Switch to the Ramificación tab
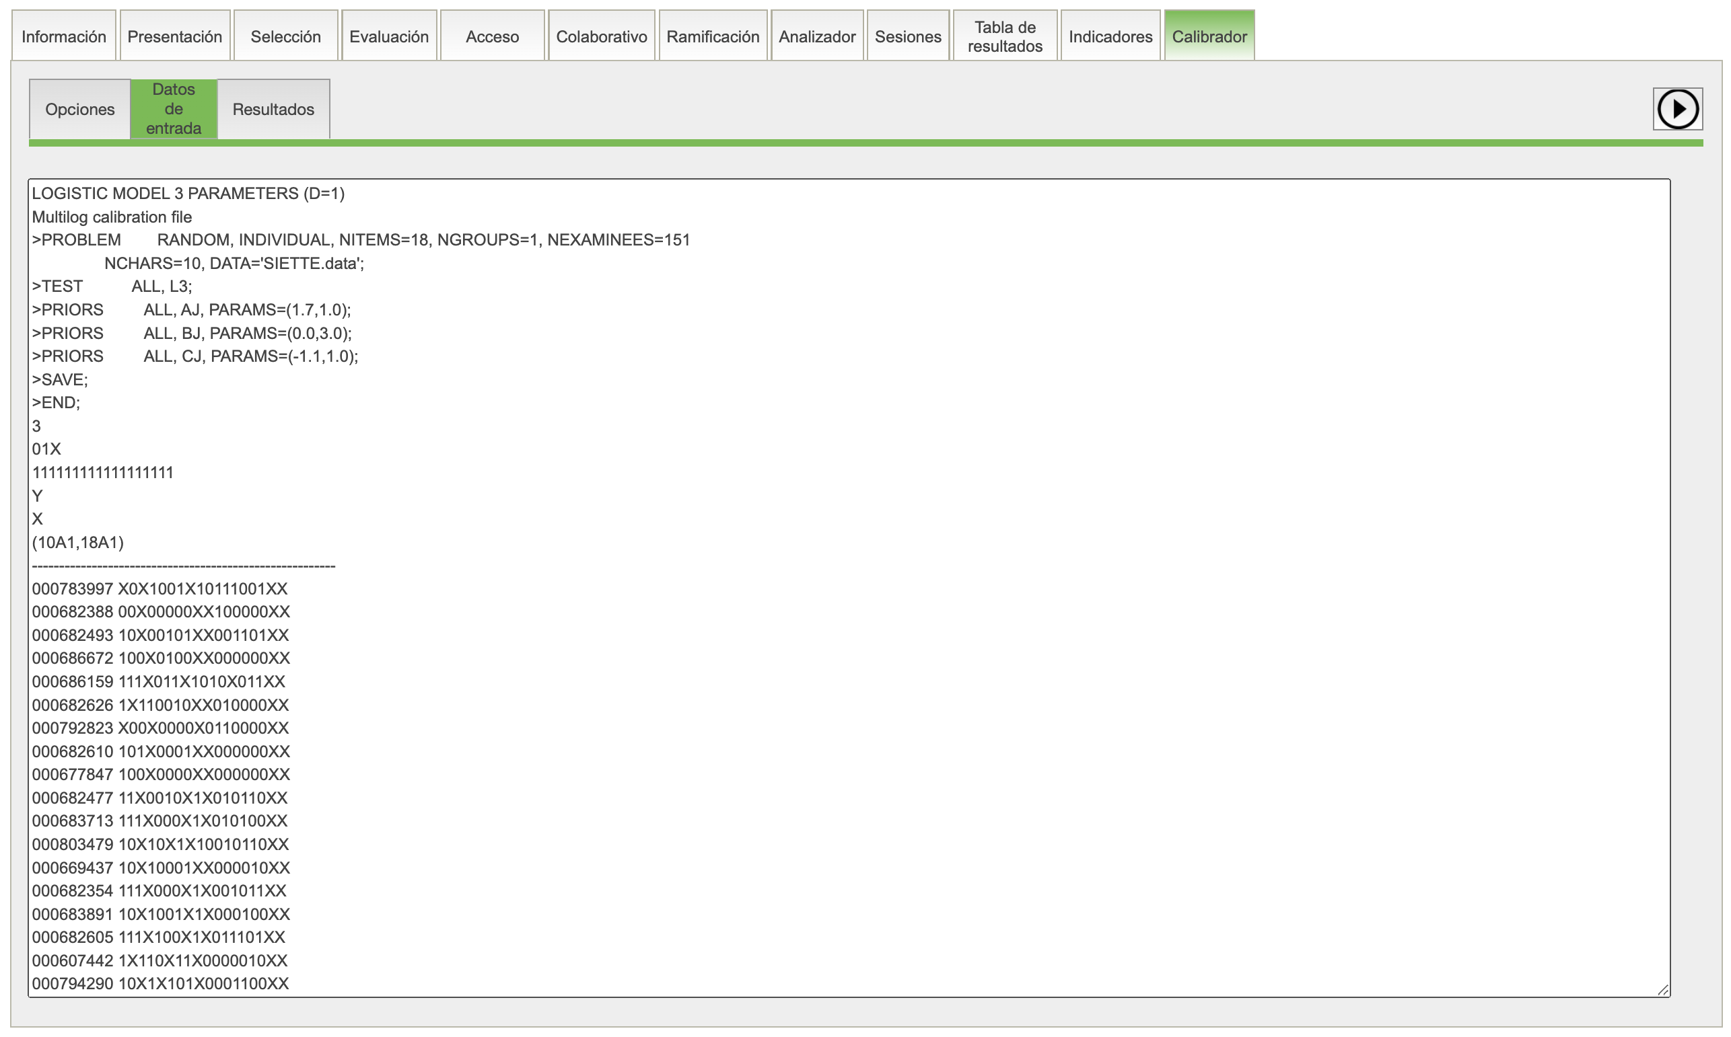Screen dimensions: 1731x1037 tap(713, 36)
